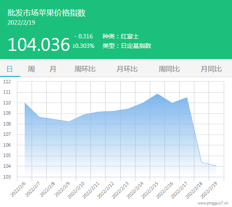Switch to the 周 weekly tab
This screenshot has width=232, height=207.
[x=31, y=69]
